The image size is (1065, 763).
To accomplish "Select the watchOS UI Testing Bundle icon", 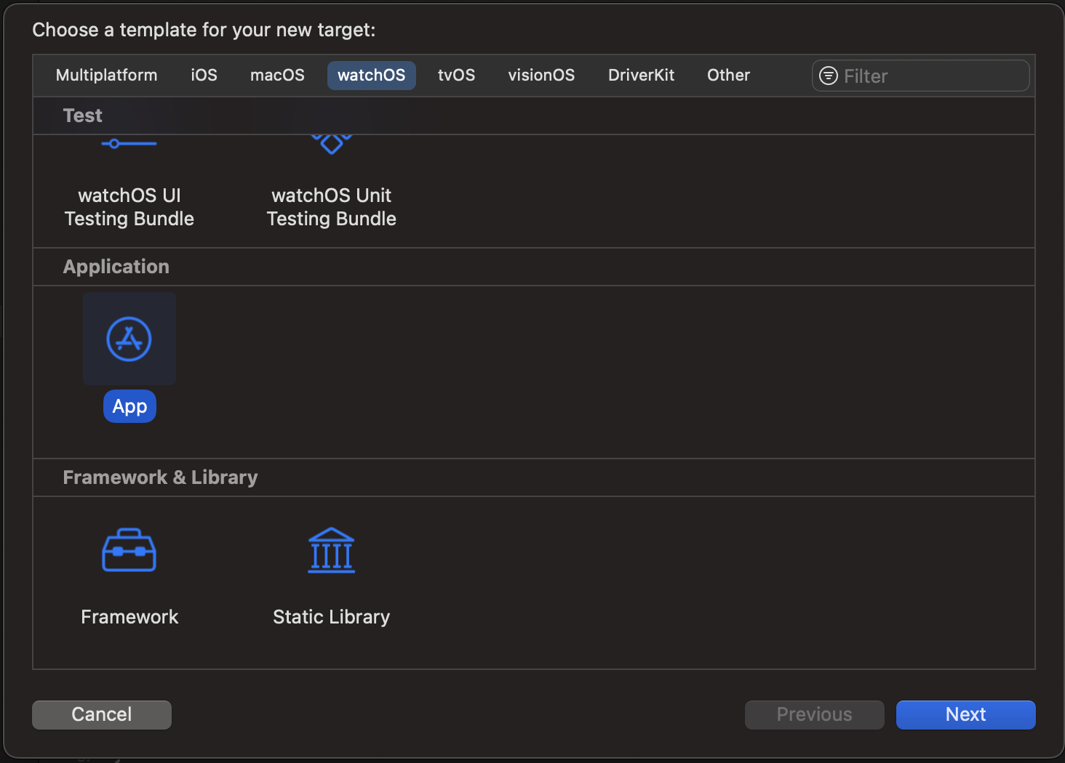I will pyautogui.click(x=129, y=144).
